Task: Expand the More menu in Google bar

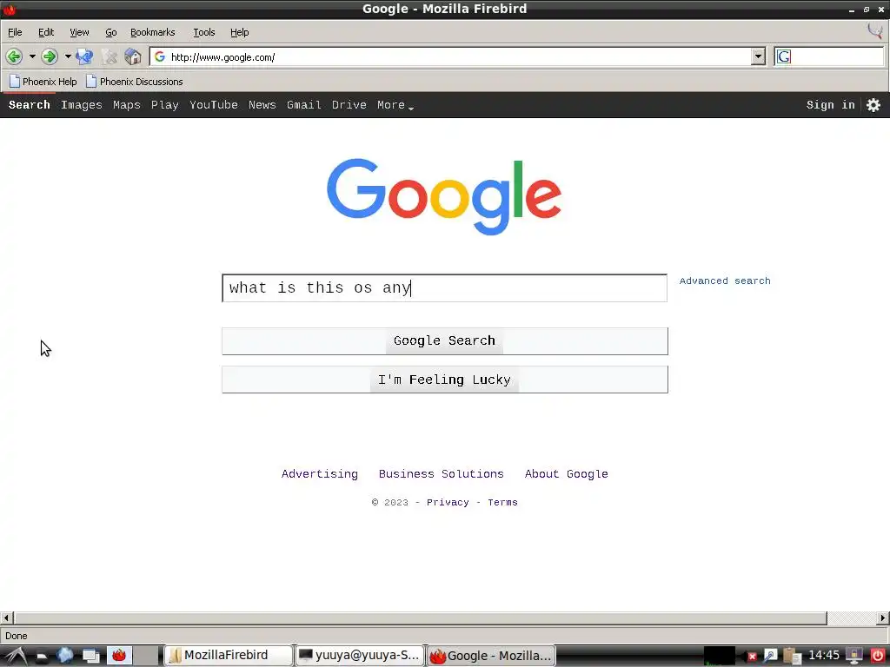Action: [395, 105]
